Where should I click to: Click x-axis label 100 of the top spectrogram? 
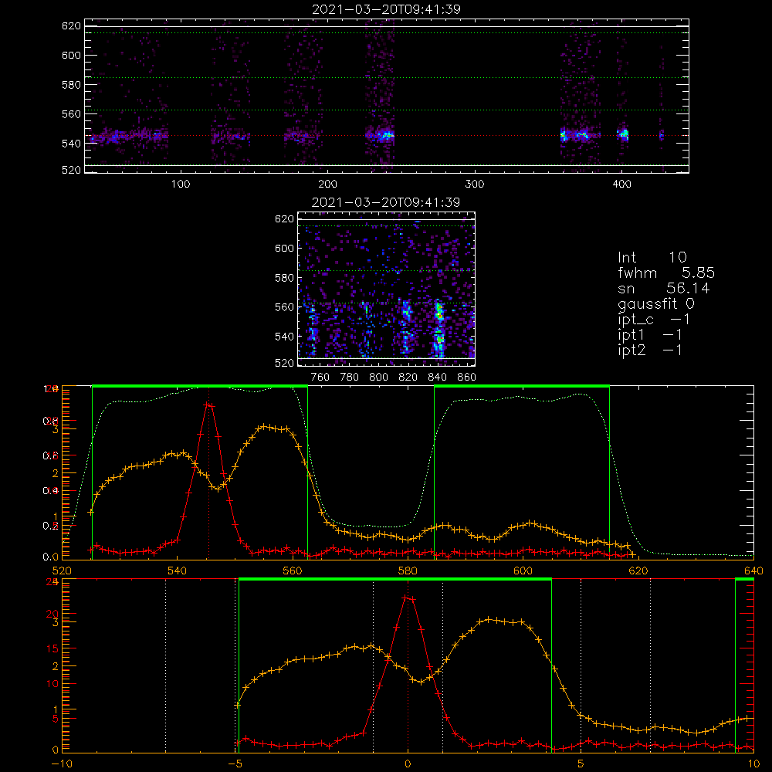(181, 185)
